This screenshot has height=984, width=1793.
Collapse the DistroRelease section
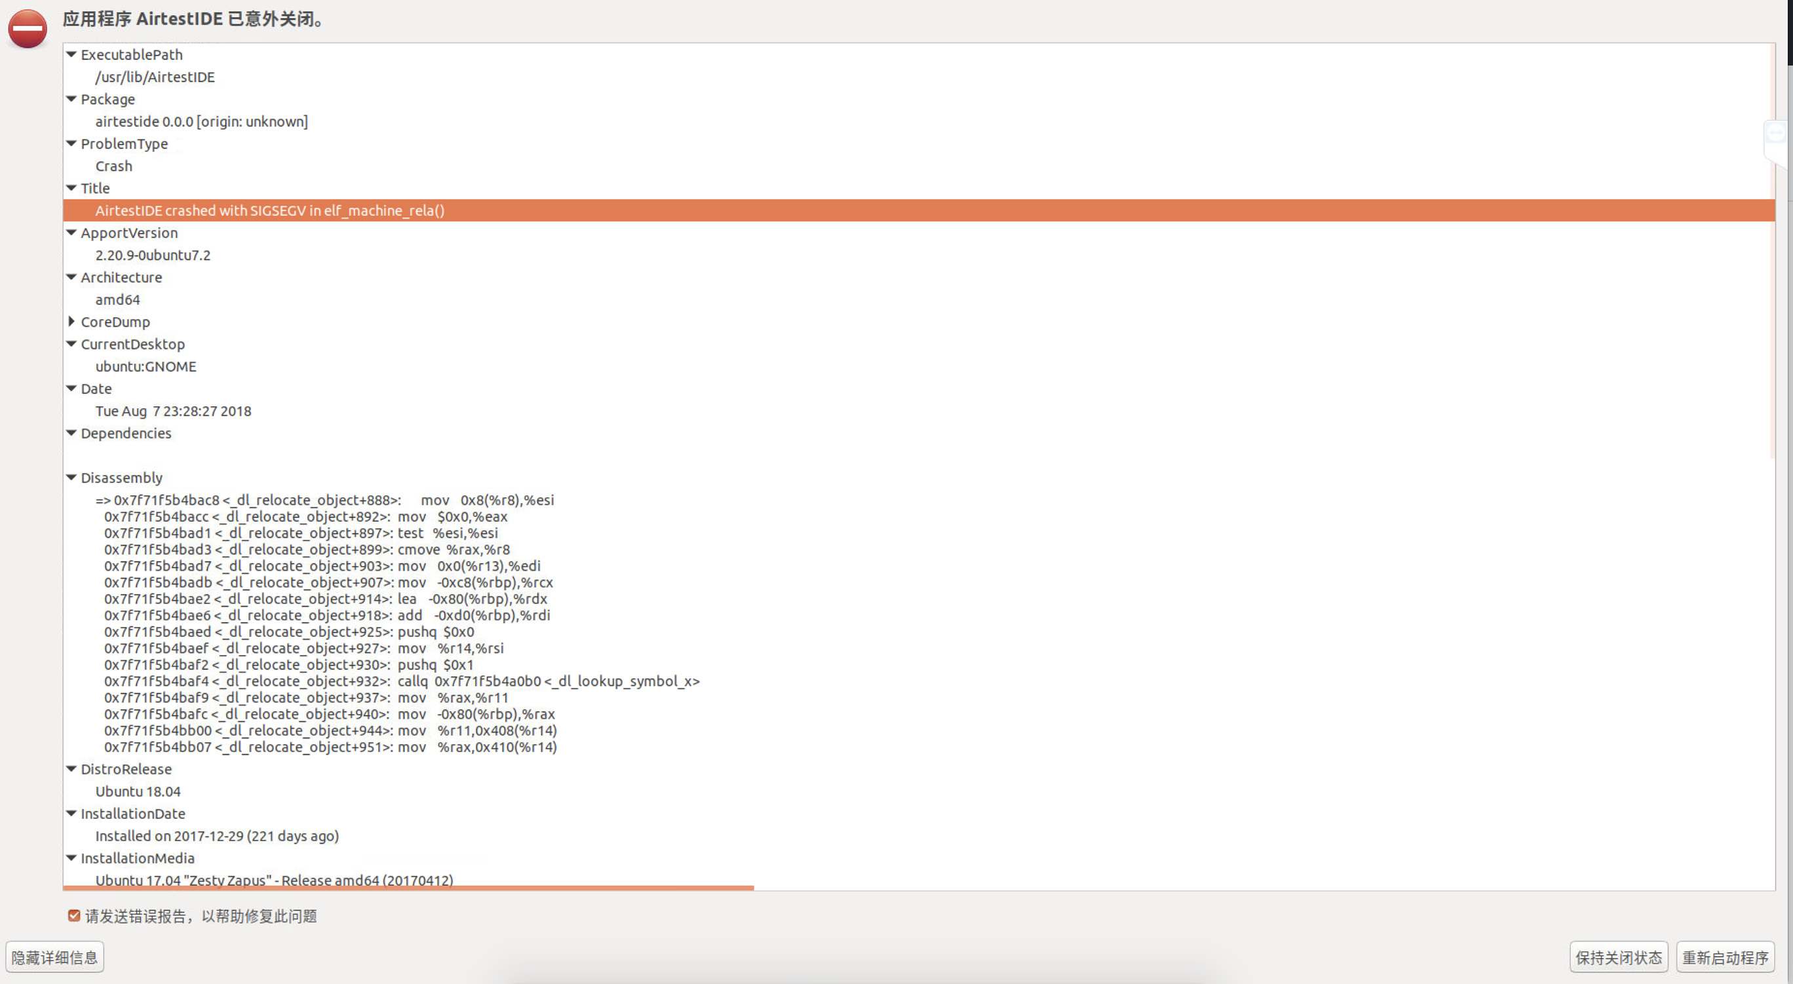click(71, 769)
